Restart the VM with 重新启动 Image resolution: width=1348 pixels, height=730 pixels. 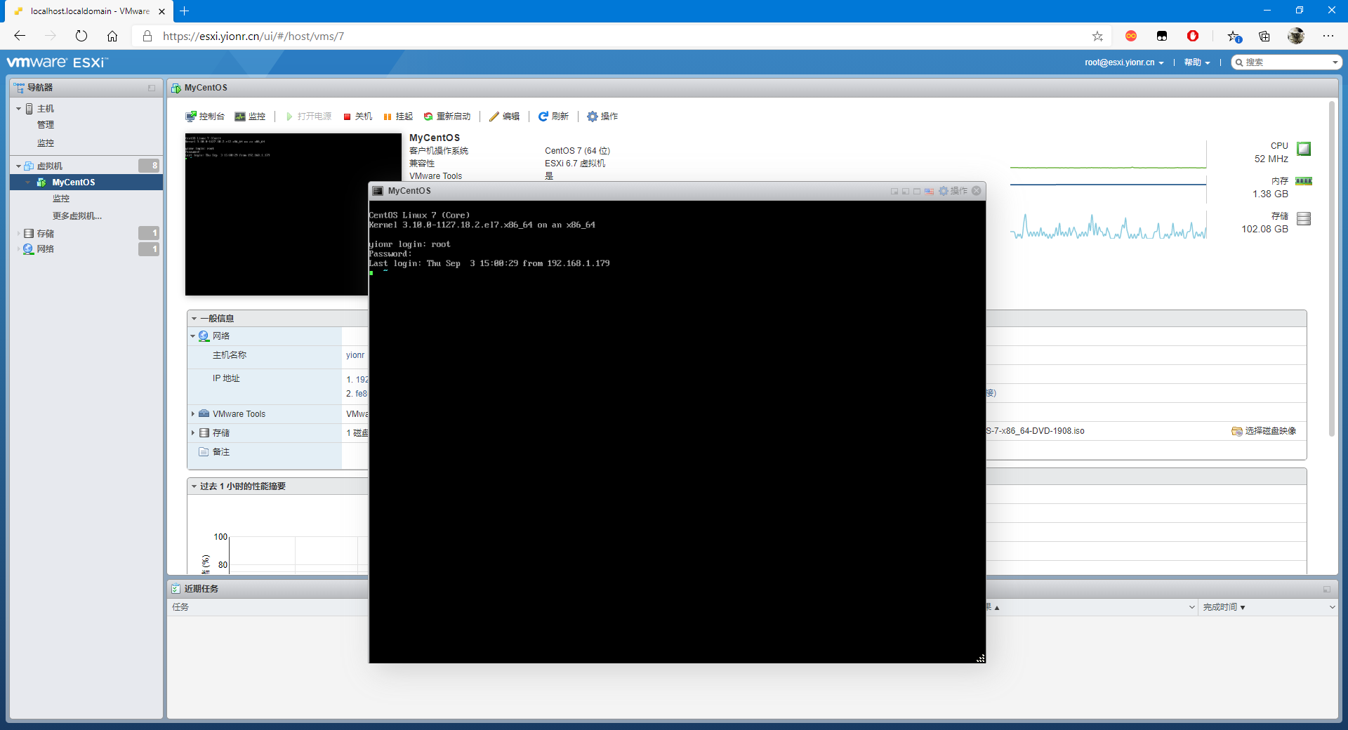pos(447,117)
